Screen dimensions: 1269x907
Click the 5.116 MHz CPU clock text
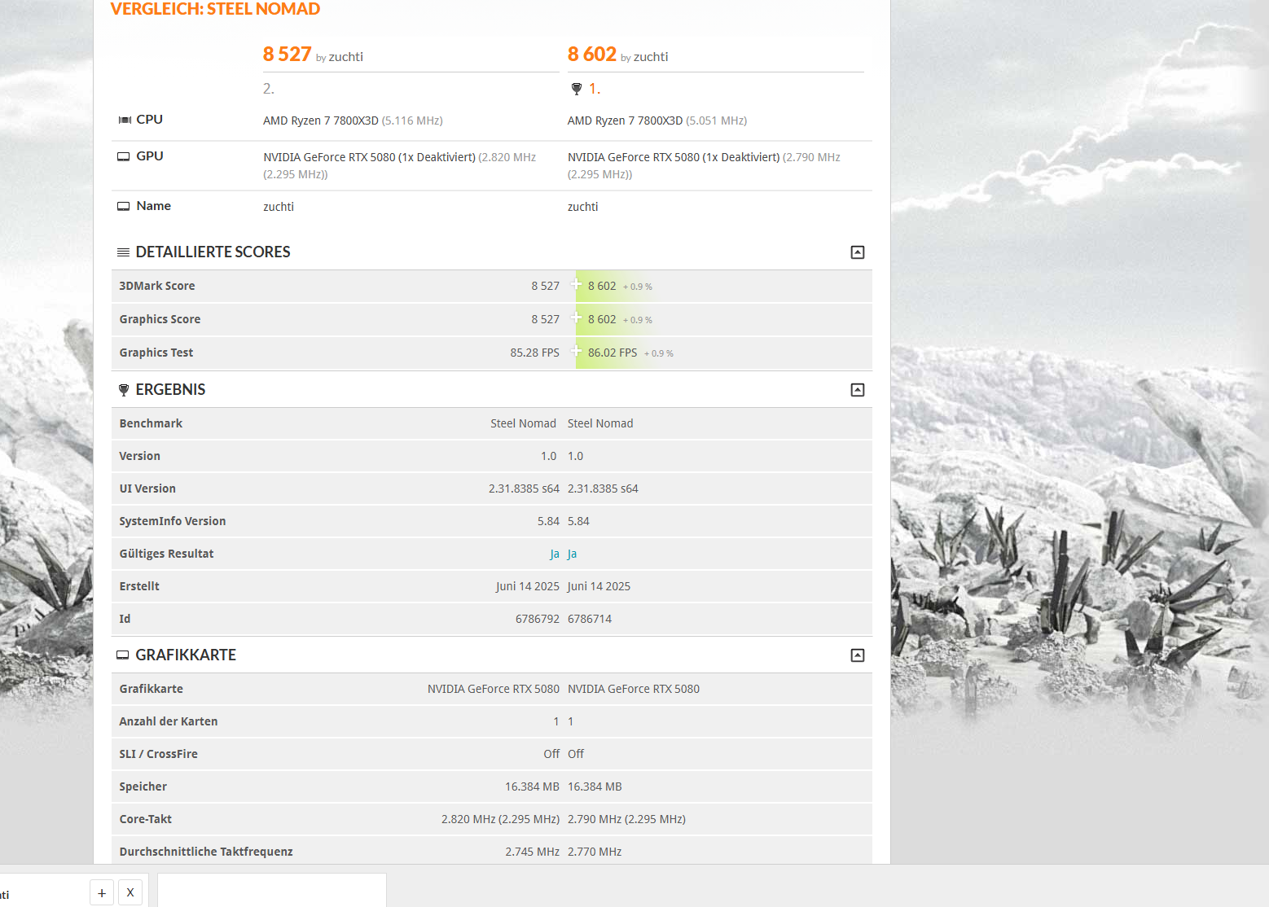pos(412,120)
